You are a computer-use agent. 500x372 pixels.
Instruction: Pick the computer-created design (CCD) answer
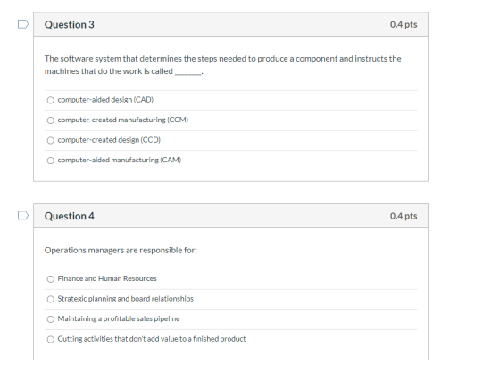[50, 140]
